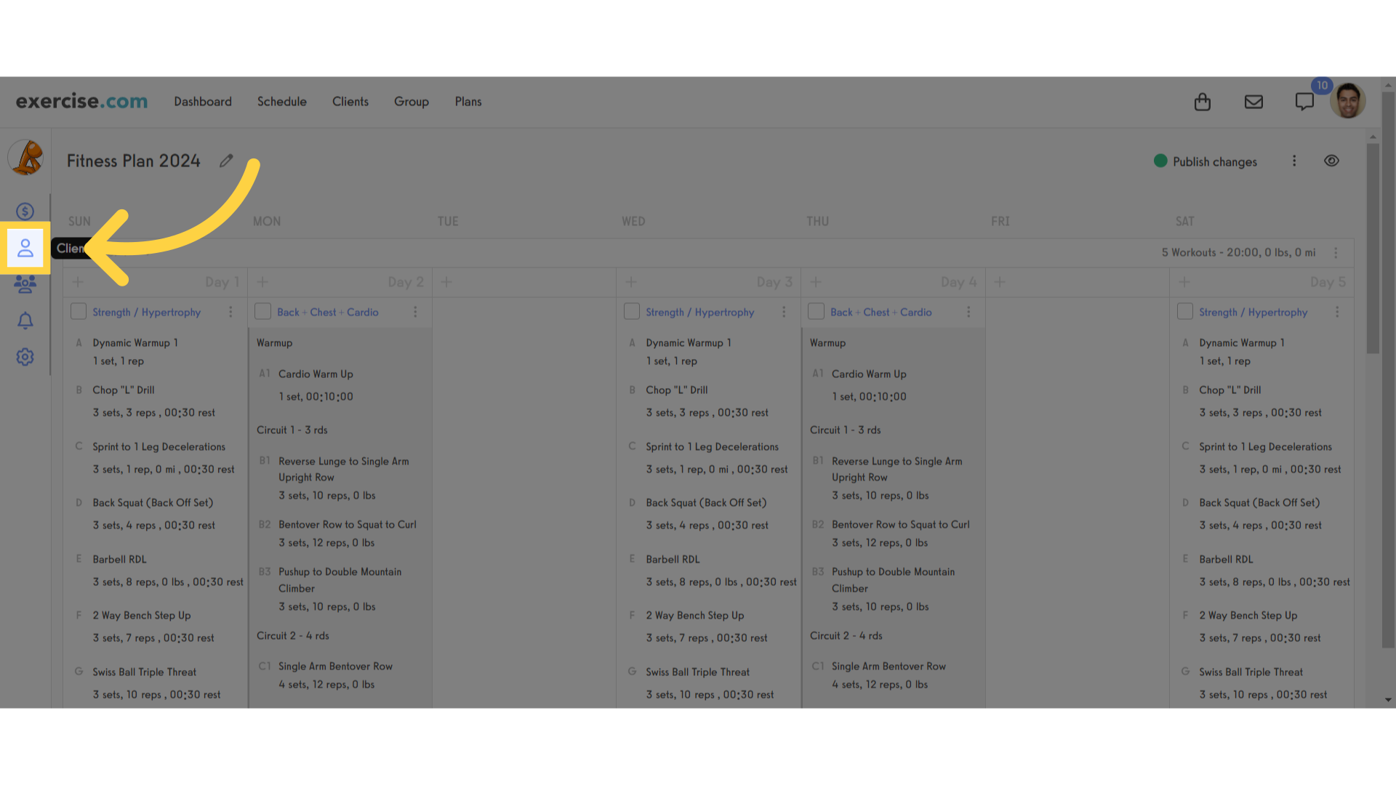Open the Clients menu item in navbar

tap(350, 100)
